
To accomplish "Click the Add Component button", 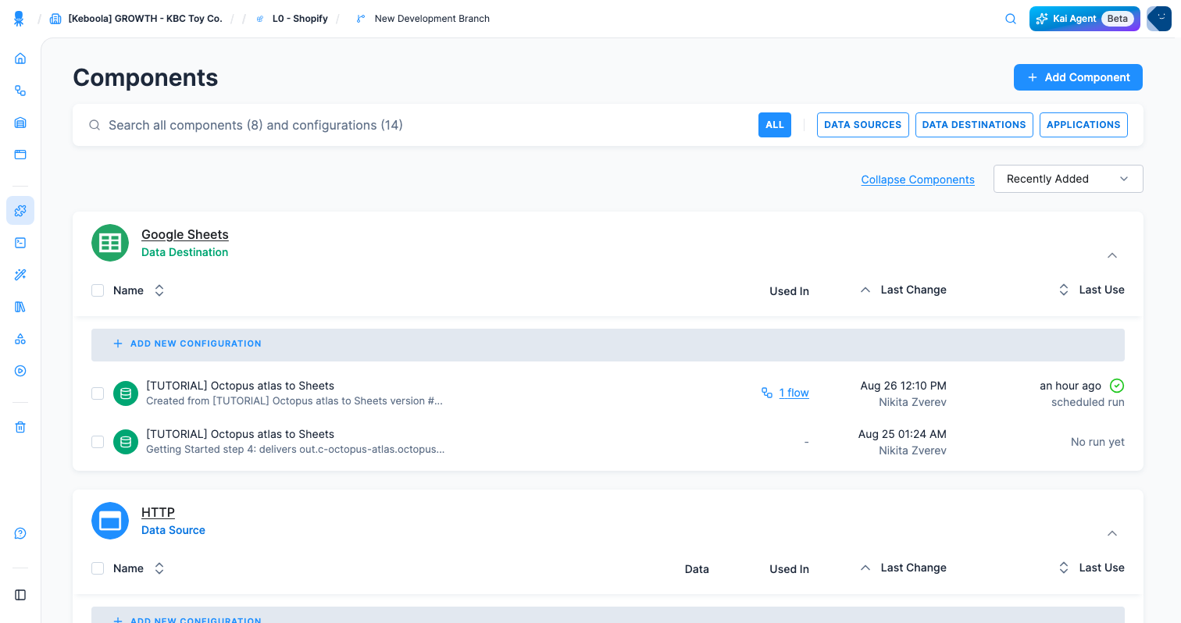I will [x=1078, y=77].
